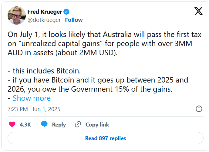Open Fred Krueger's profile picture

(17, 15)
